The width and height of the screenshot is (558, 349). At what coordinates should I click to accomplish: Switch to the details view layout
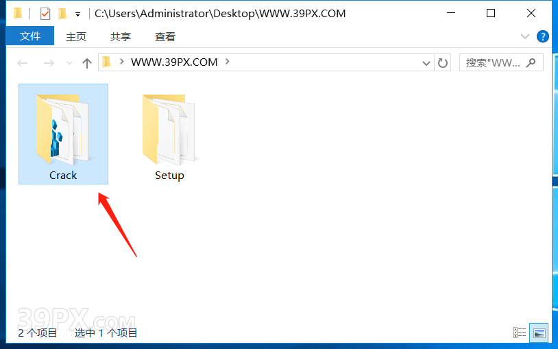[x=520, y=333]
